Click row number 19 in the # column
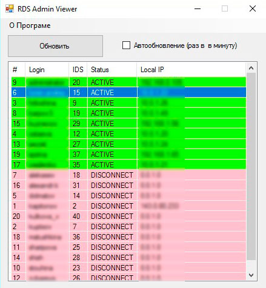The image size is (266, 288). click(x=16, y=155)
